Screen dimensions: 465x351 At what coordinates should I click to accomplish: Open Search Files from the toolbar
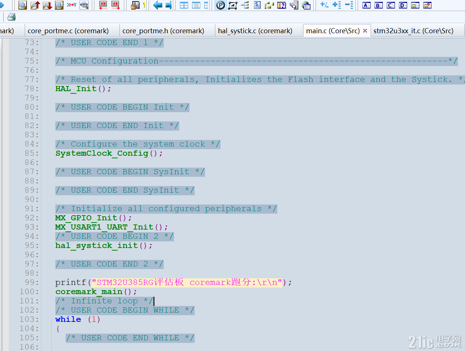[59, 5]
